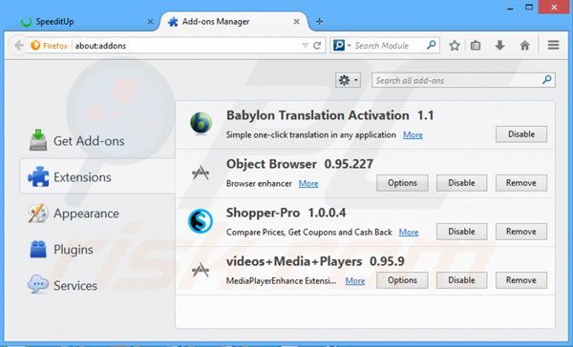Close the SpeeditUp tab

[150, 22]
